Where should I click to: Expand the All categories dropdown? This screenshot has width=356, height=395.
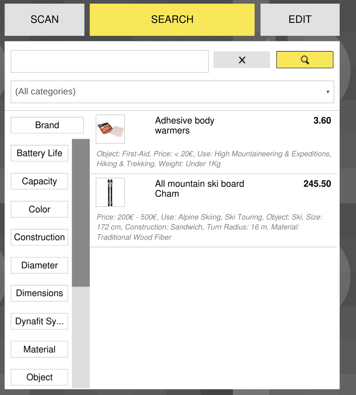172,92
